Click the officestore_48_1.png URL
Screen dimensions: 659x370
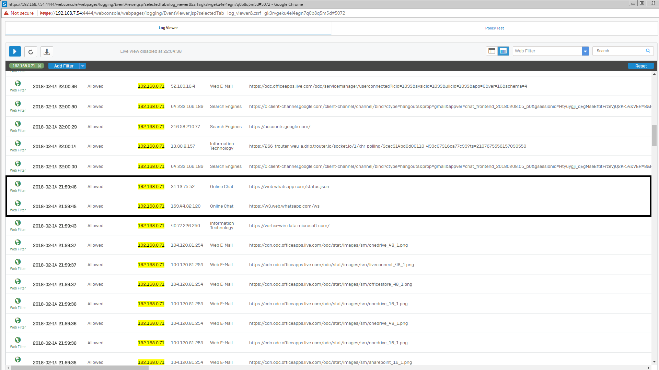click(331, 284)
